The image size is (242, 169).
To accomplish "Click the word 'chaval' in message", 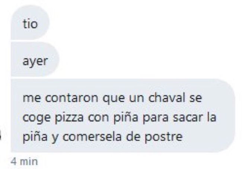I will [166, 98].
